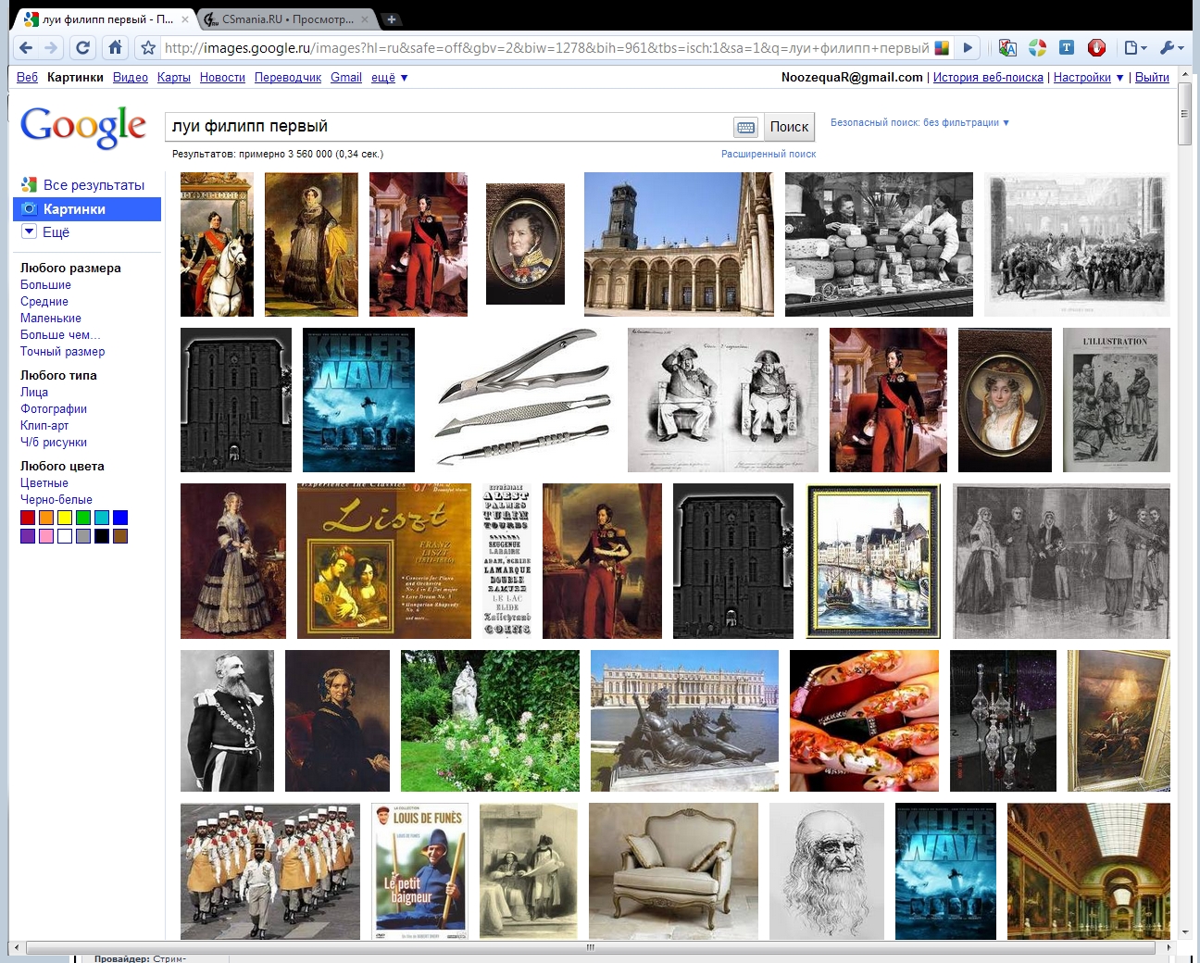Click the colorful squares icon in address bar
Screen dimensions: 1200x963
point(942,48)
